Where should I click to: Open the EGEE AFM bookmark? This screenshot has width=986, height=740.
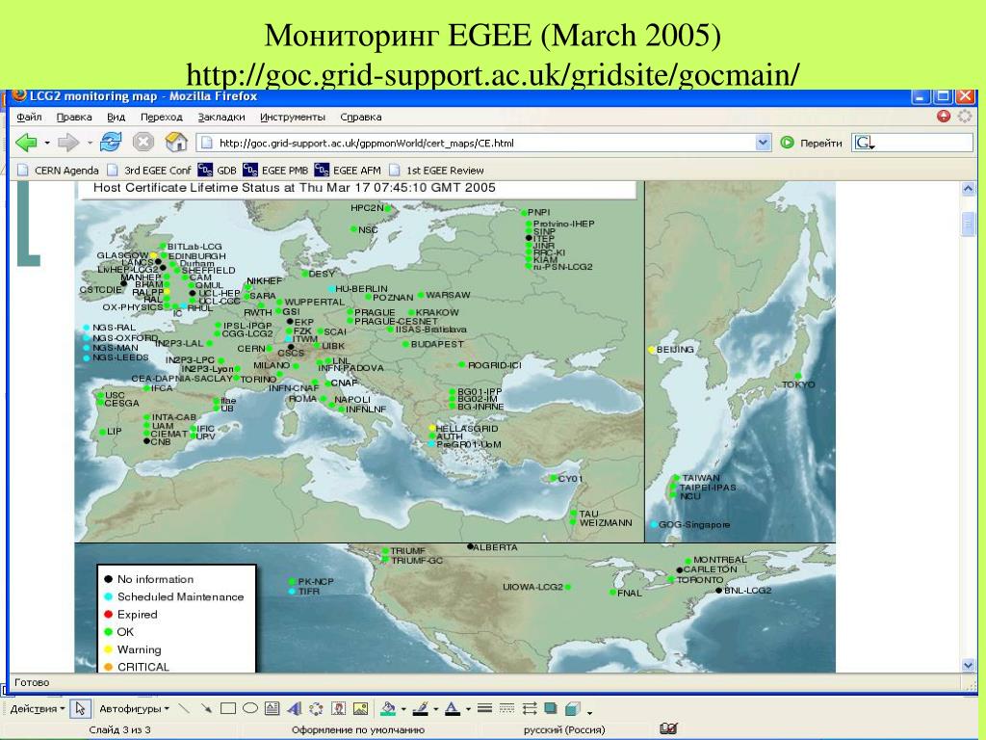click(348, 170)
